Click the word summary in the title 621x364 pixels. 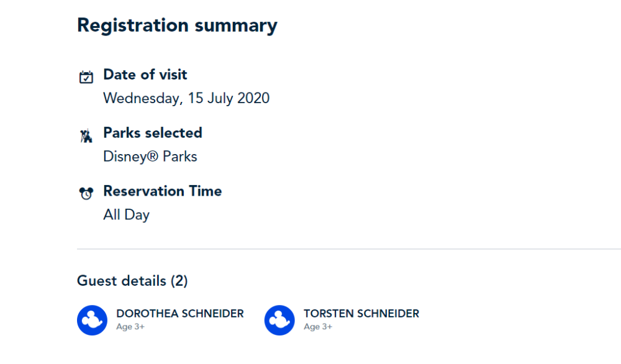click(x=236, y=27)
